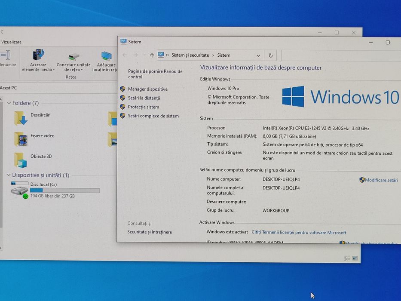Click Accesare elemente media in Explorer ribbon
401x301 pixels.
tap(38, 60)
